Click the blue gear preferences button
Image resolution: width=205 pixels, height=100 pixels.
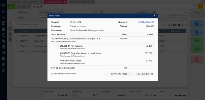194,6
